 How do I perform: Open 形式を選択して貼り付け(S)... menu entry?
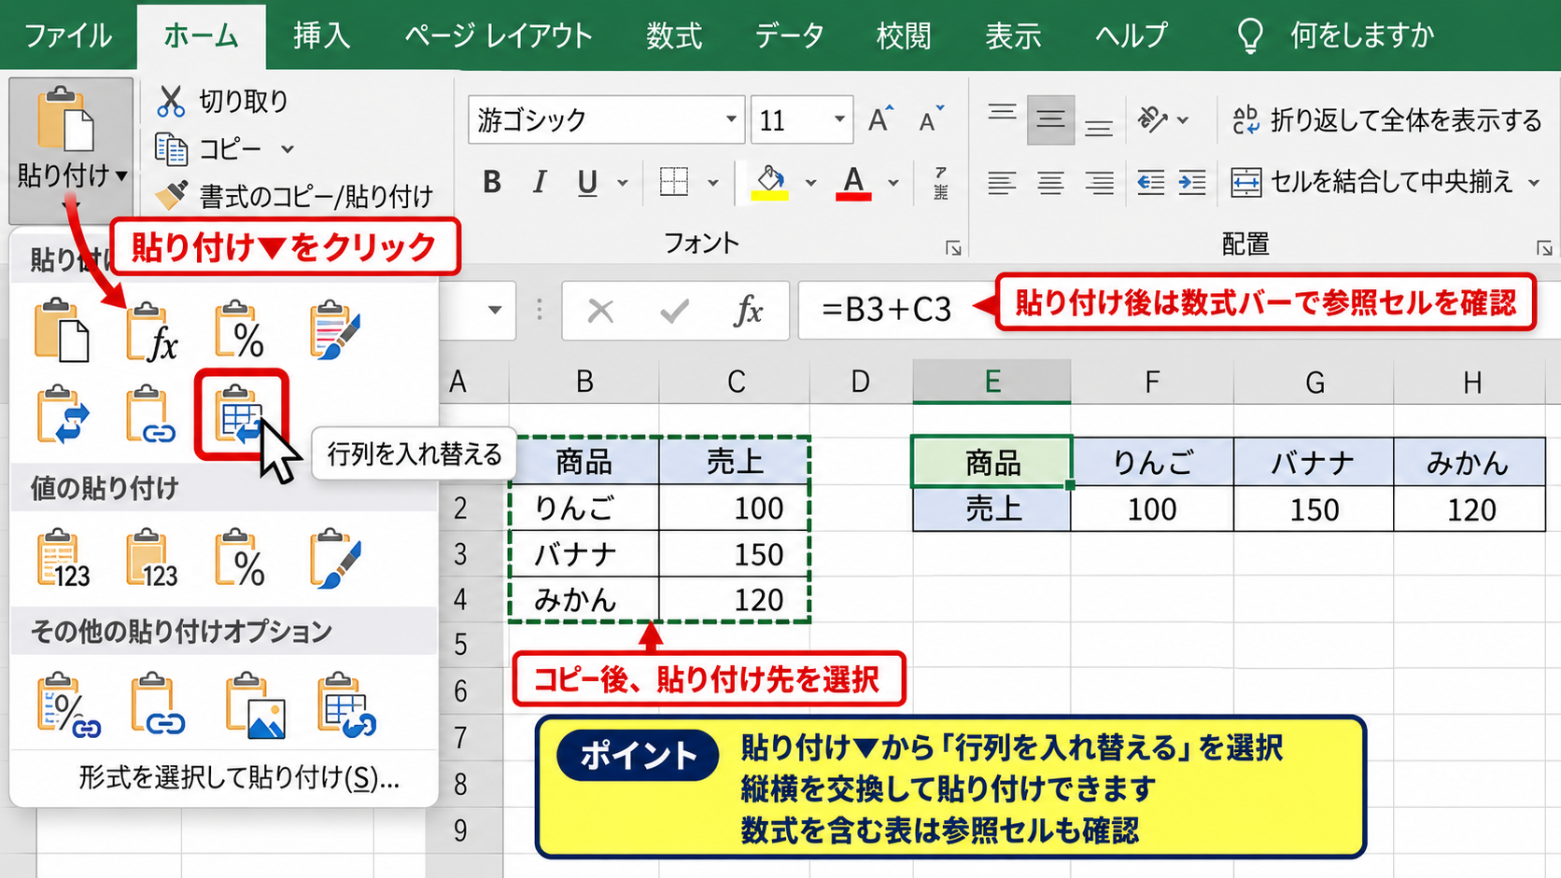click(239, 778)
